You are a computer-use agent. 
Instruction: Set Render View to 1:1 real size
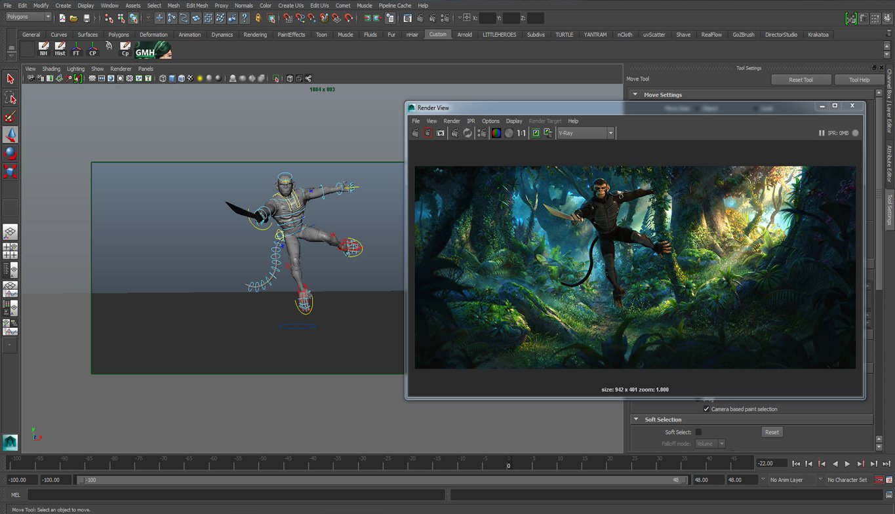(521, 133)
